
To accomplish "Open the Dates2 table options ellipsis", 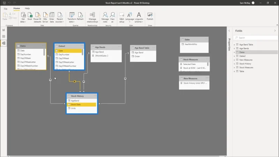I will (82, 46).
